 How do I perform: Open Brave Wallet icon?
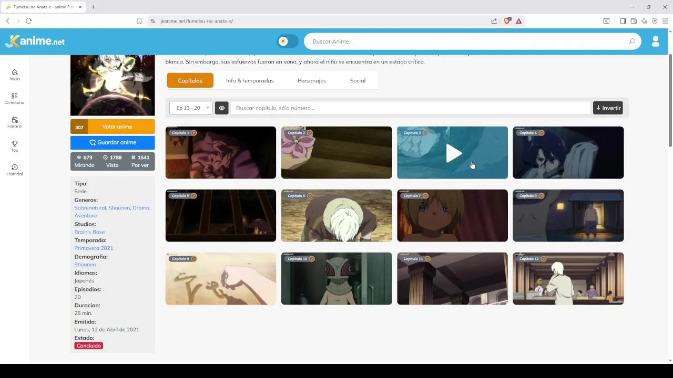(x=634, y=21)
